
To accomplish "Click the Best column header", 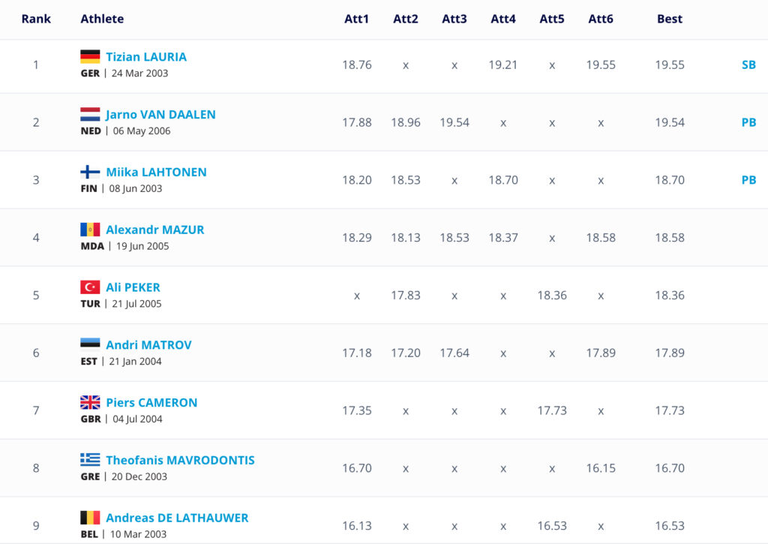I will (669, 19).
